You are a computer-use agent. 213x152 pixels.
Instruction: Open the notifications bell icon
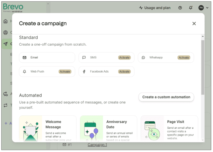click(191, 8)
